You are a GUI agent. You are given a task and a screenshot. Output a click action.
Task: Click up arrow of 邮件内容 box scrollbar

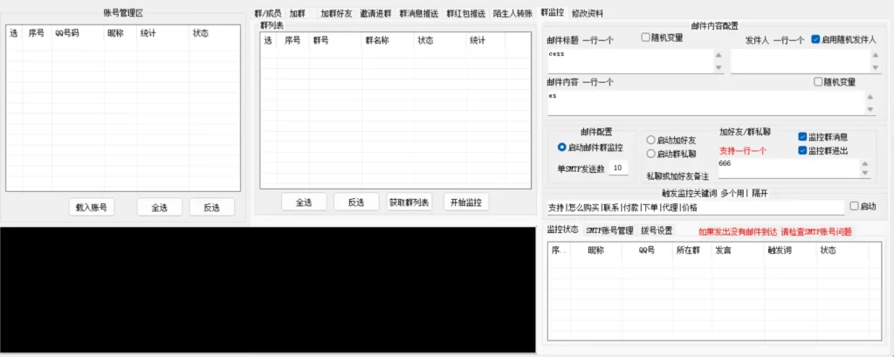coord(870,97)
